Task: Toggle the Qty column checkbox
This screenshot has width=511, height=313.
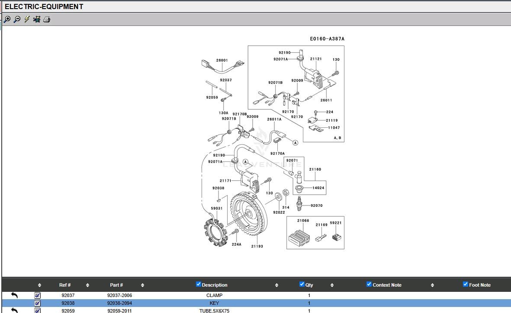Action: point(302,284)
